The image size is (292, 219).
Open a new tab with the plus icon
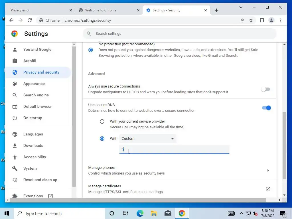tap(216, 10)
